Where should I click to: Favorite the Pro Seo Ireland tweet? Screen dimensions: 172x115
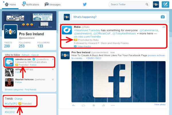[94, 106]
